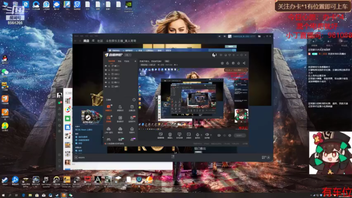Click the start streaming button

point(240,136)
